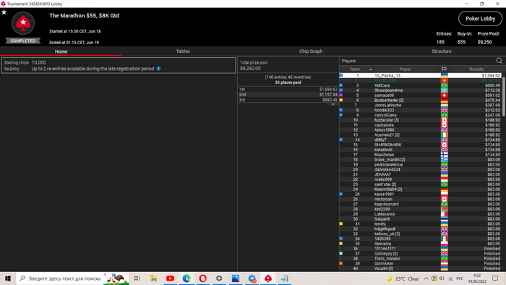Click the re-entry info icon
Image resolution: width=506 pixels, height=285 pixels.
(x=159, y=69)
